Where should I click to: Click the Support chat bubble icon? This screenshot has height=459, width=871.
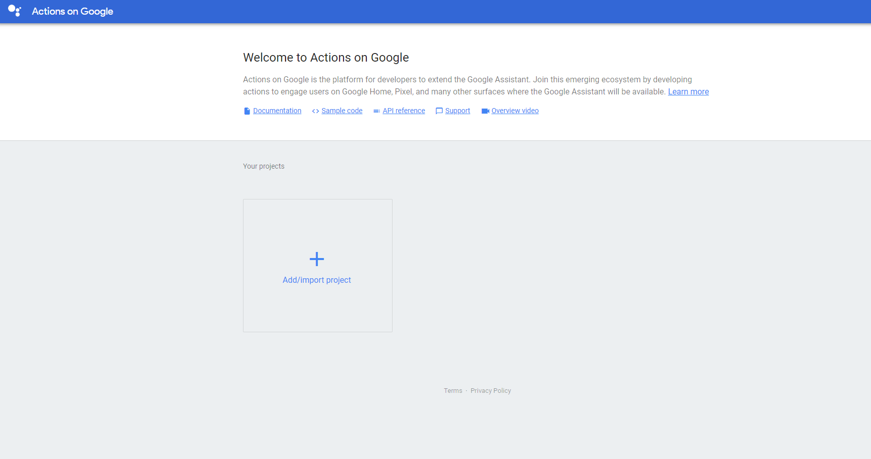point(439,111)
